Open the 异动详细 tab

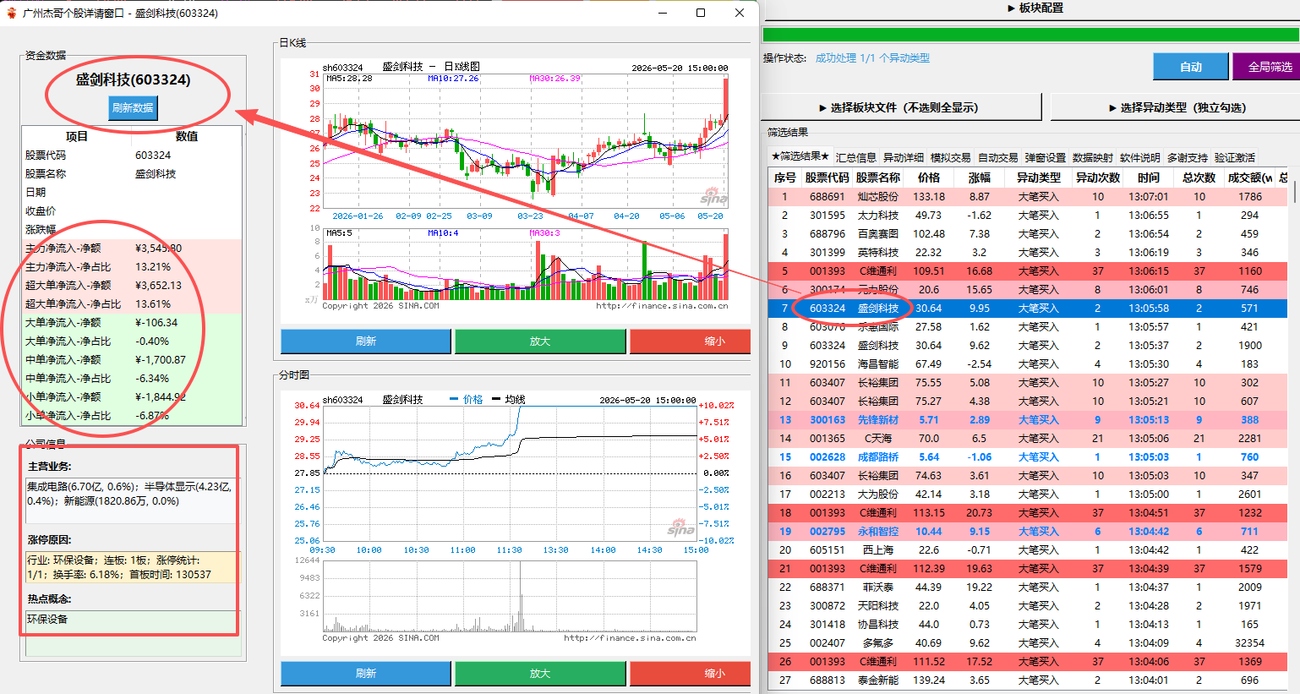(x=904, y=158)
